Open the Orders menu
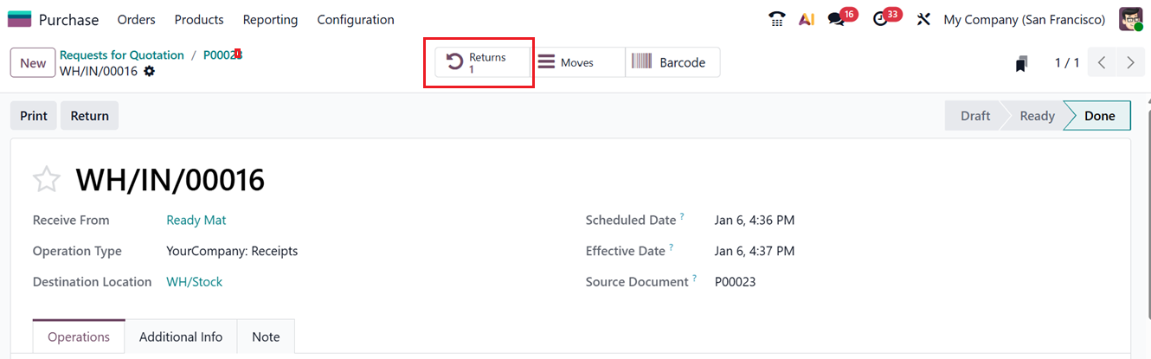This screenshot has width=1151, height=359. [x=136, y=19]
